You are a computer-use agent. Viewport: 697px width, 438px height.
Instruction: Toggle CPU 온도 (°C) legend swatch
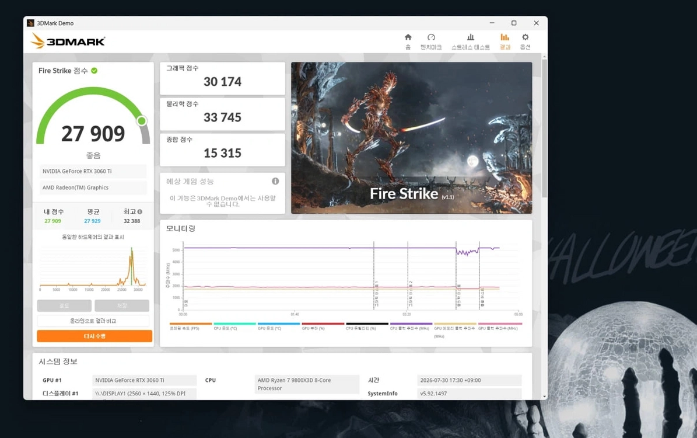(x=234, y=324)
